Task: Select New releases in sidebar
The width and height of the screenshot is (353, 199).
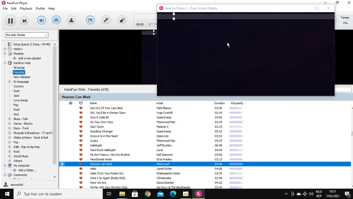Action: click(x=22, y=77)
